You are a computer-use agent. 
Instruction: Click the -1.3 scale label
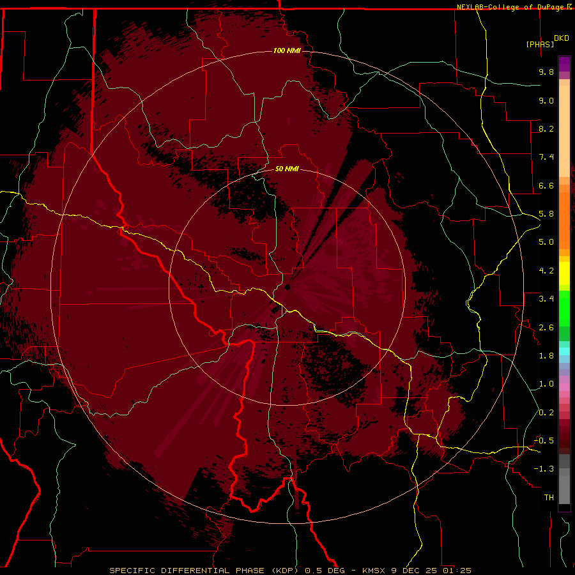544,469
